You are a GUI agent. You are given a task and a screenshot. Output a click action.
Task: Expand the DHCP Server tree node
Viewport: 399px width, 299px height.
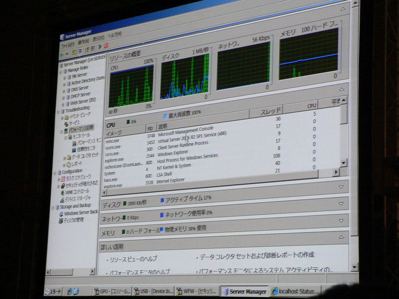click(64, 98)
